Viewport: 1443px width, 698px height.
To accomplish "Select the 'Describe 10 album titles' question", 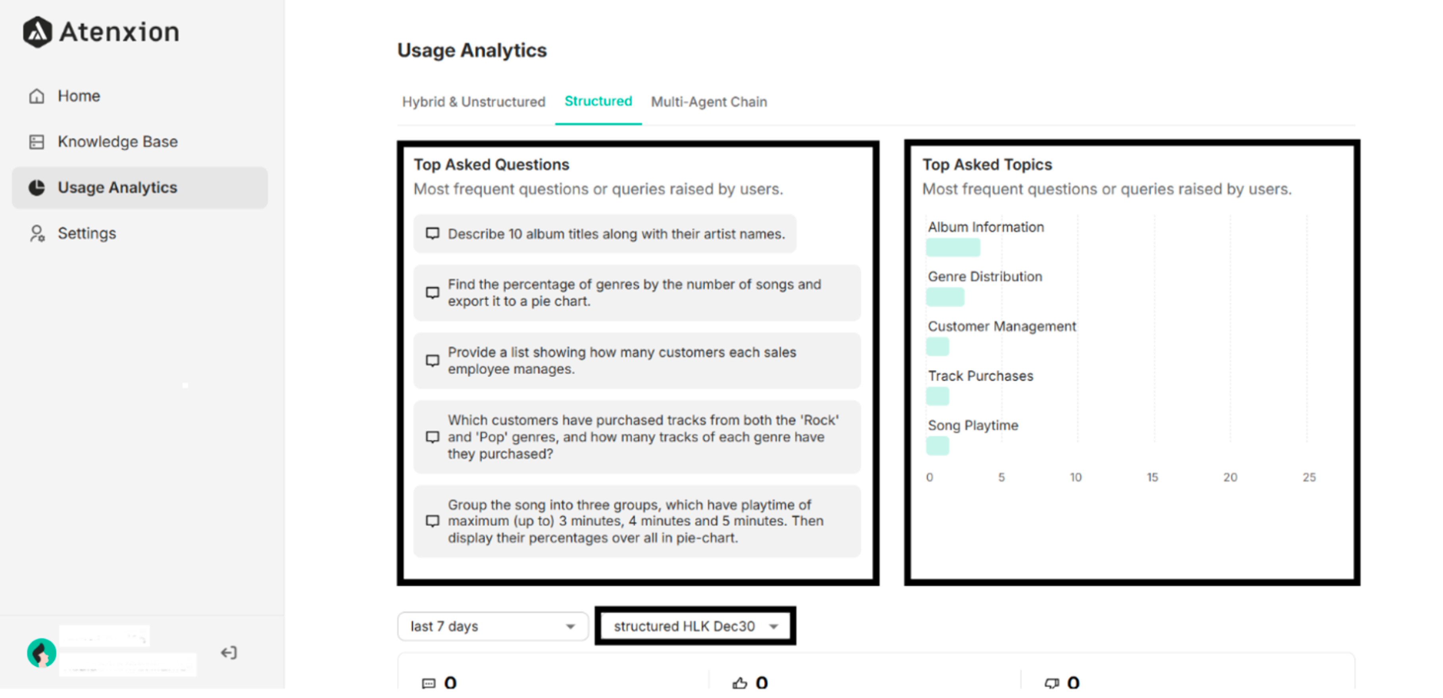I will (x=604, y=234).
